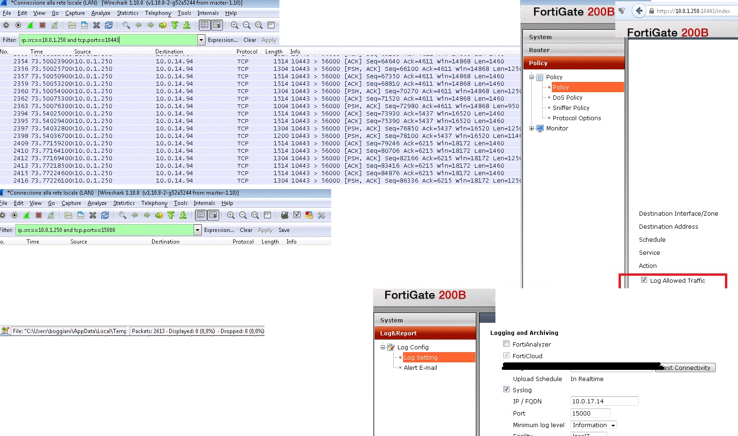This screenshot has height=436, width=738.
Task: Uncheck the Log Allowed Traffic checkbox
Action: [x=644, y=280]
